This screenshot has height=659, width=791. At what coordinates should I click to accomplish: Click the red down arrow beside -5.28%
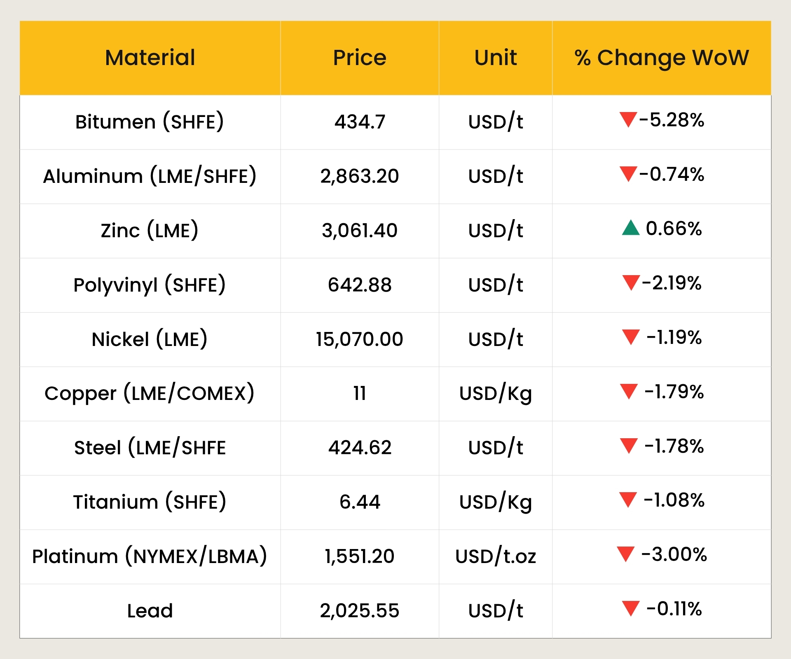[628, 119]
